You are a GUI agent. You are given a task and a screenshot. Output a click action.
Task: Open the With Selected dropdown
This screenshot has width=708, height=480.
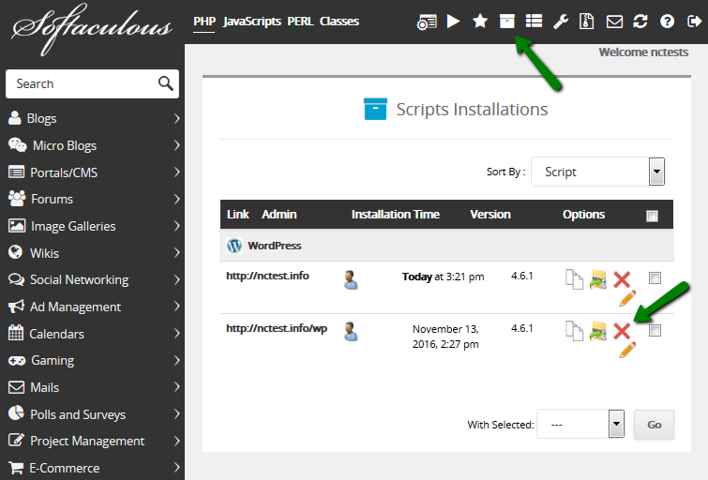point(580,425)
